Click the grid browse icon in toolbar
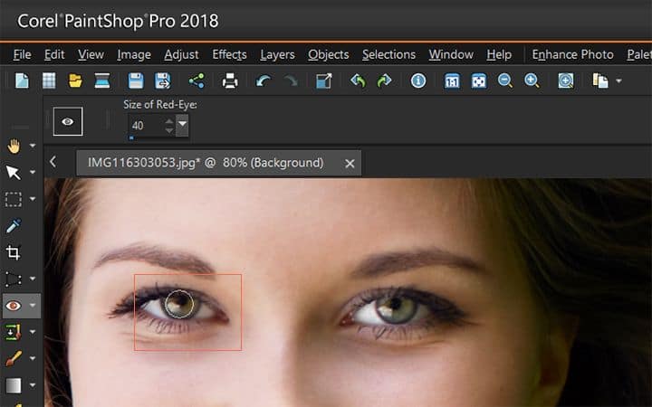Image resolution: width=652 pixels, height=407 pixels. 49,80
